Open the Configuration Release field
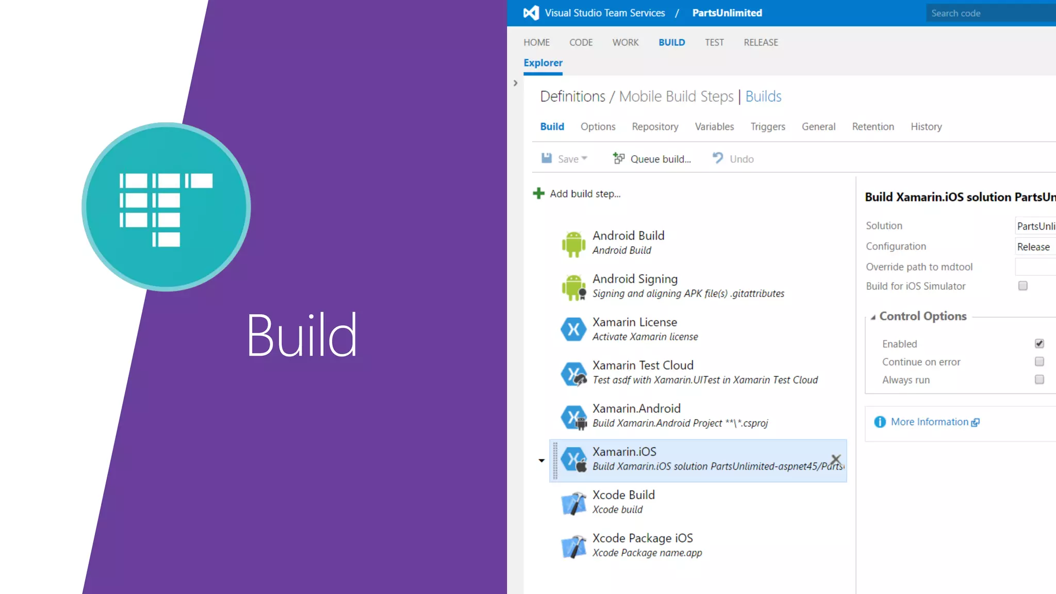Viewport: 1056px width, 594px height. click(1035, 246)
